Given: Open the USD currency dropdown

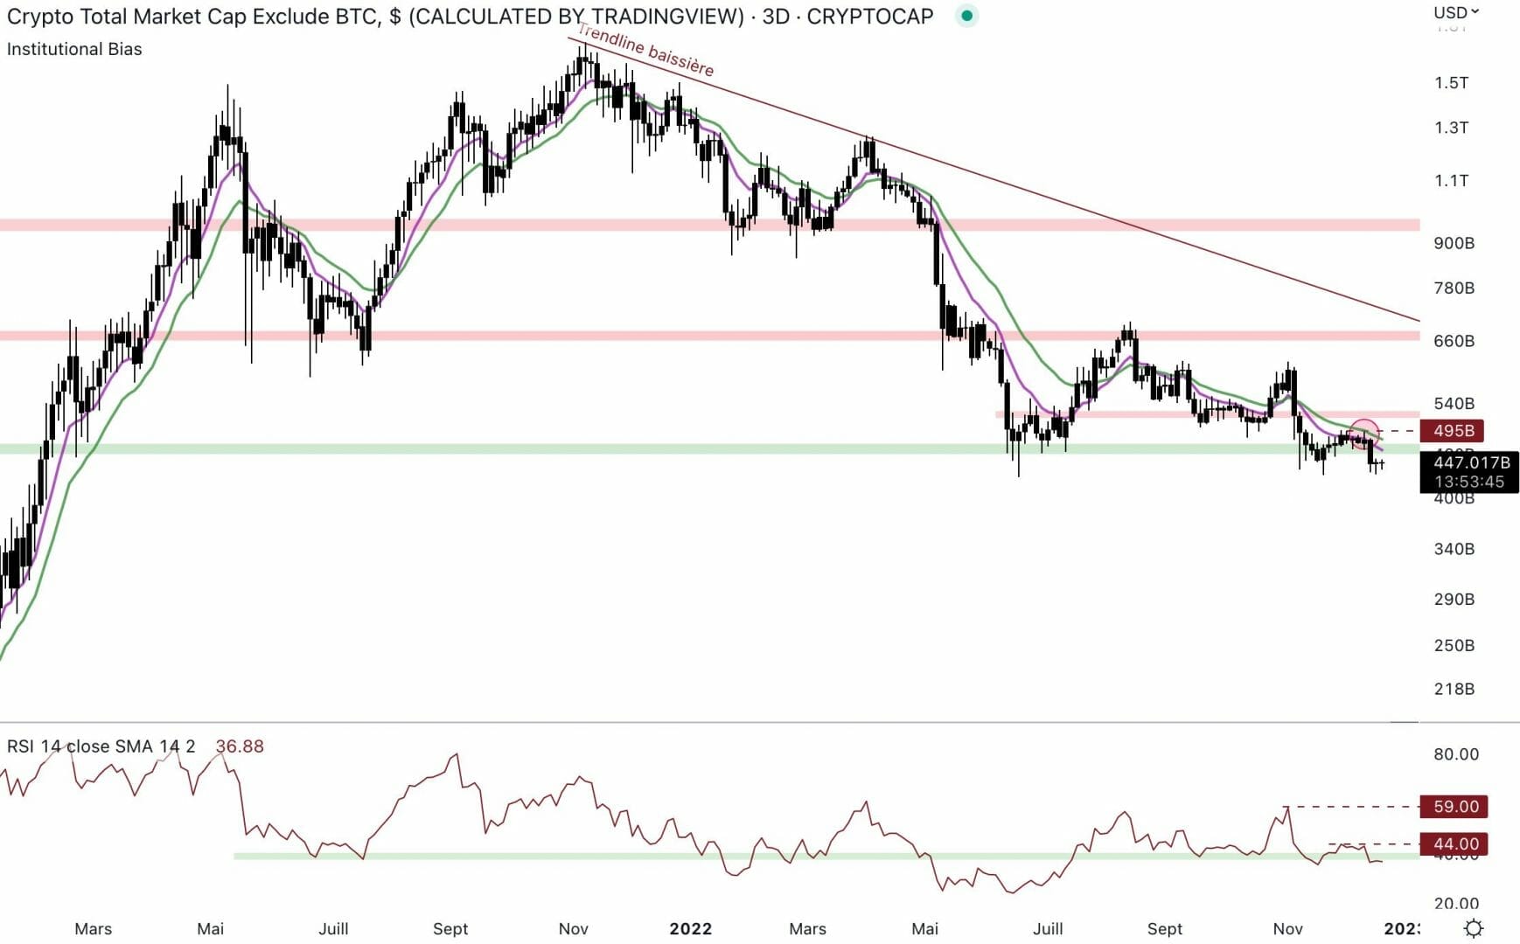Looking at the screenshot, I should pyautogui.click(x=1455, y=12).
